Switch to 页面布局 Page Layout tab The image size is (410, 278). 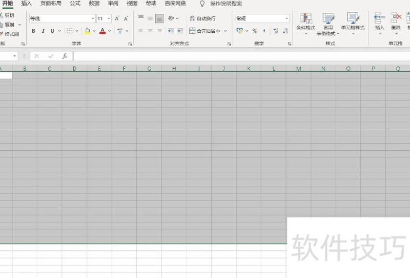pos(51,4)
